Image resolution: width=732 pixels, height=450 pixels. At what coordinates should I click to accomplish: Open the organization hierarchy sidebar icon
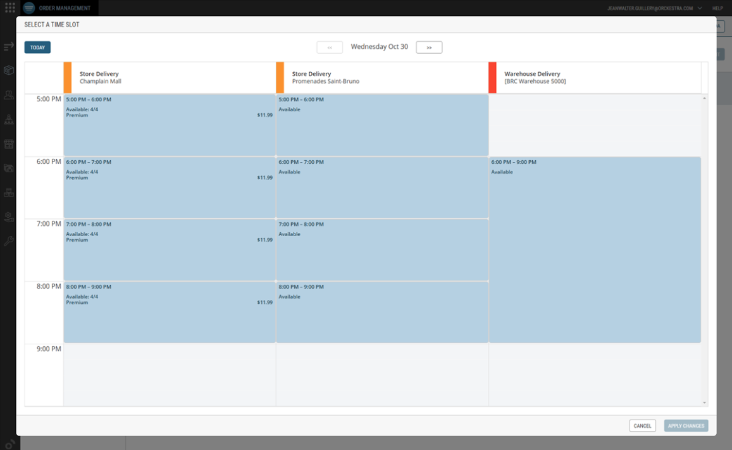click(x=9, y=120)
